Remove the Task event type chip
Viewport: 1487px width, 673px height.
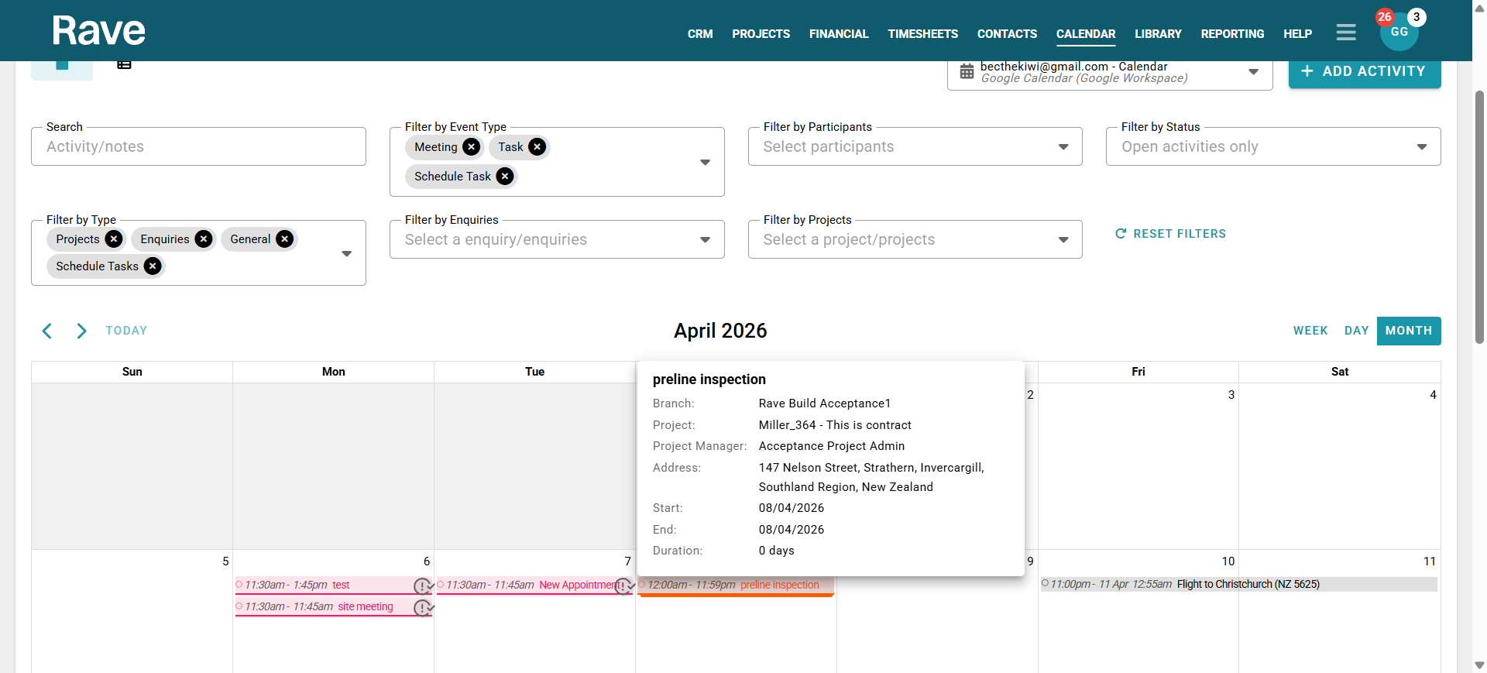pyautogui.click(x=537, y=147)
